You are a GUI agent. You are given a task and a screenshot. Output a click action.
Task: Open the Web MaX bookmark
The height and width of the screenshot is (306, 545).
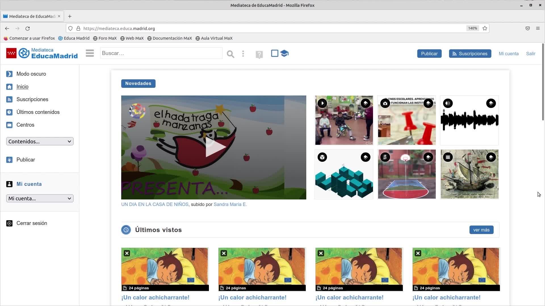[x=132, y=38]
